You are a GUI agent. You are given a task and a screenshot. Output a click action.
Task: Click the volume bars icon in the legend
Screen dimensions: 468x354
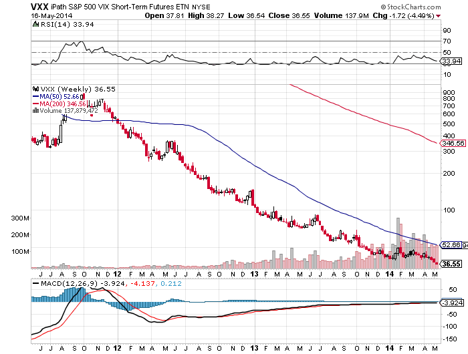click(x=35, y=110)
